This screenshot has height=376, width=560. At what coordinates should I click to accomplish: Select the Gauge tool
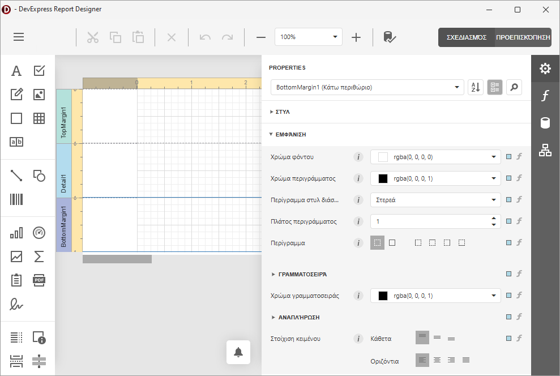(39, 232)
